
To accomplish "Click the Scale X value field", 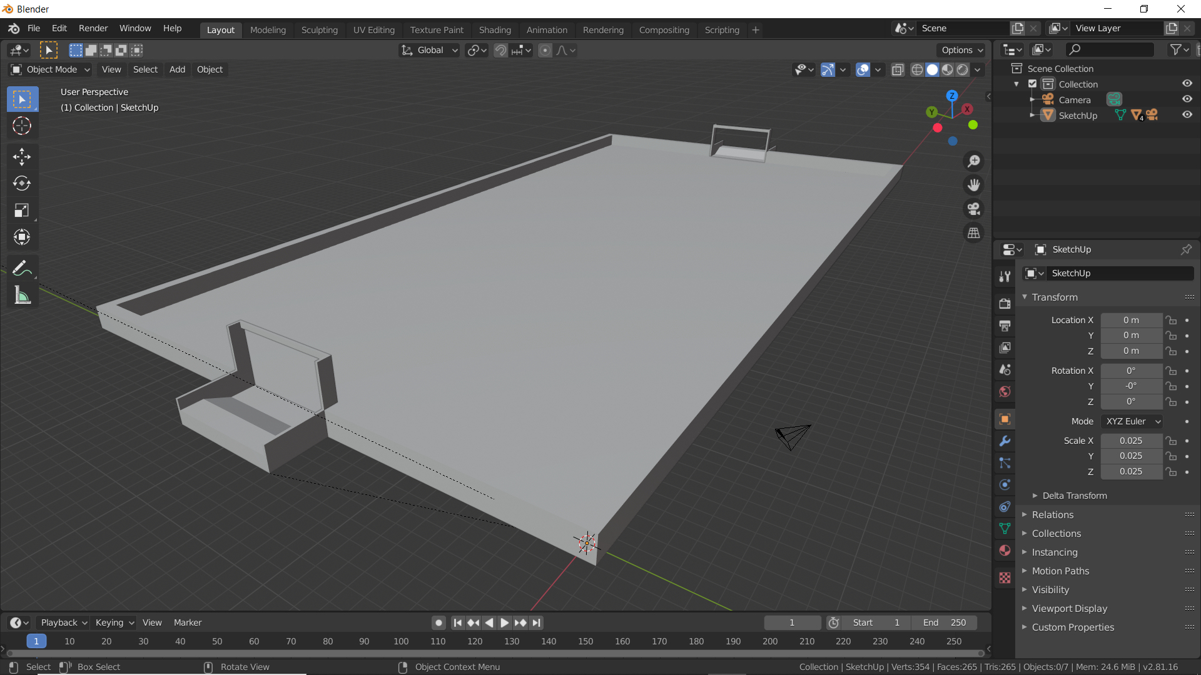I will pyautogui.click(x=1130, y=441).
